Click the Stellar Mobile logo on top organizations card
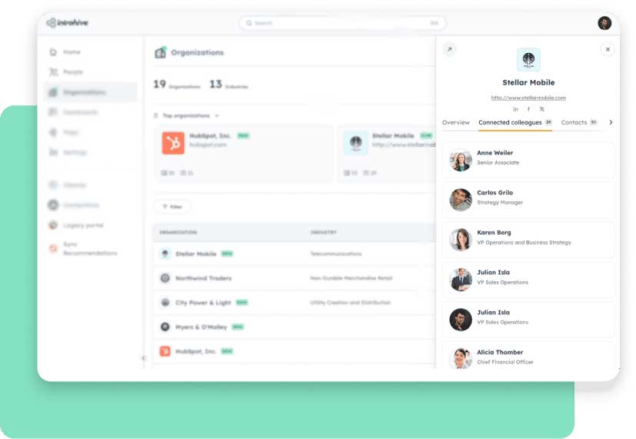The width and height of the screenshot is (636, 439). click(x=356, y=143)
